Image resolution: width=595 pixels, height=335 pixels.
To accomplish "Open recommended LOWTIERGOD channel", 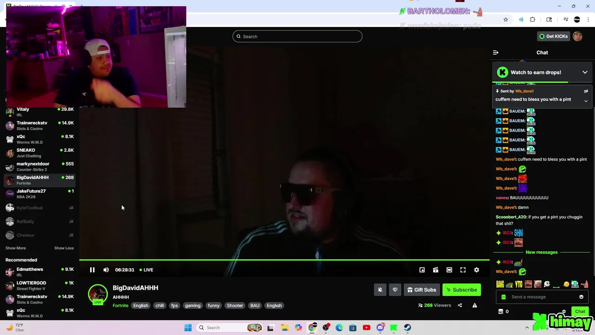I will tap(40, 285).
